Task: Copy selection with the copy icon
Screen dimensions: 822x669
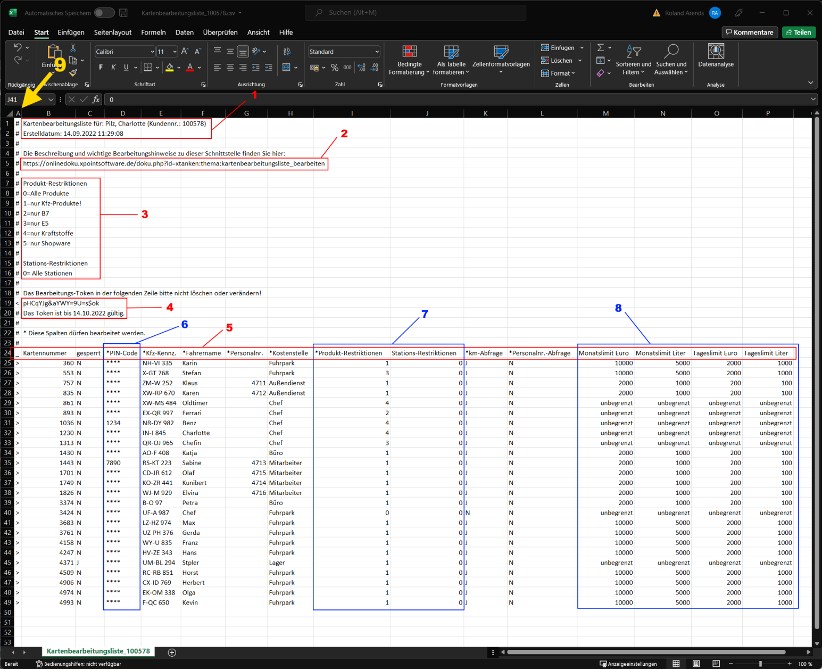Action: coord(73,60)
